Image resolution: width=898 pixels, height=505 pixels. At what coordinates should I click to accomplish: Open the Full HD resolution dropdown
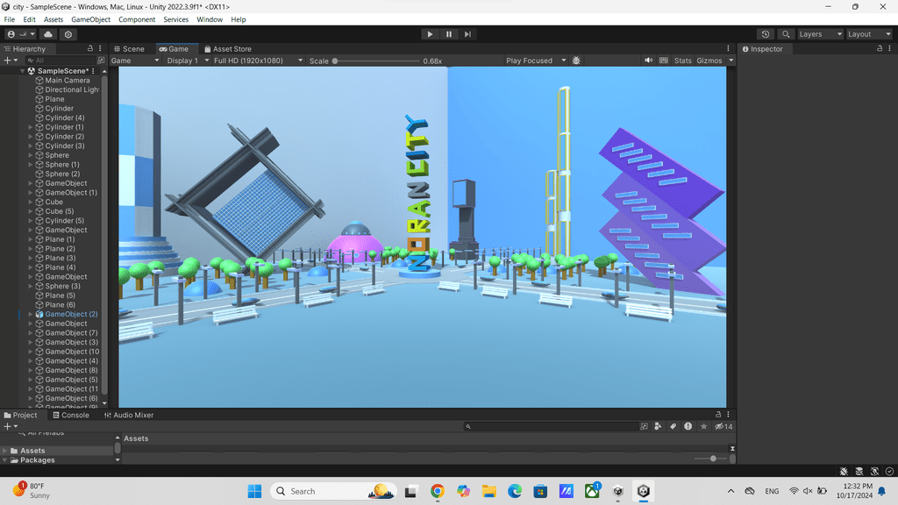tap(258, 60)
